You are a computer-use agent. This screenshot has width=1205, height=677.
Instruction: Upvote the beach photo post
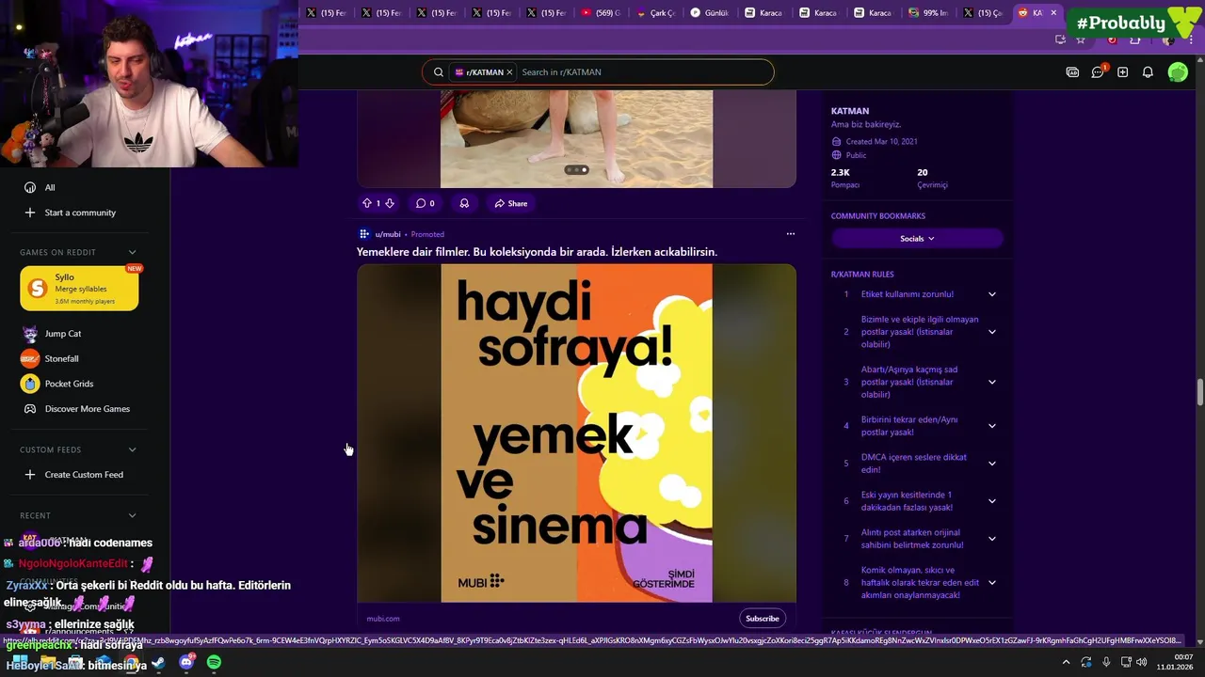[x=367, y=203]
